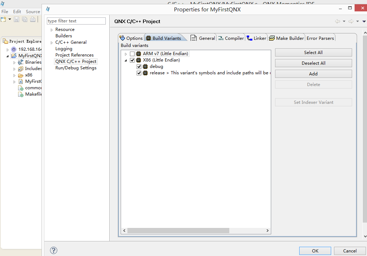The height and width of the screenshot is (256, 367).
Task: Click the Makefile file icon
Action: [21, 94]
